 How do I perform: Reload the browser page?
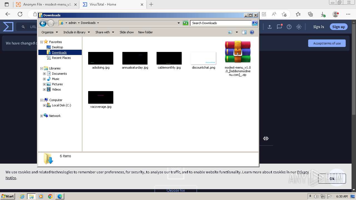click(x=20, y=14)
